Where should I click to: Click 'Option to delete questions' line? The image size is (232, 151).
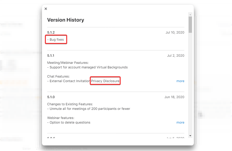click(69, 123)
